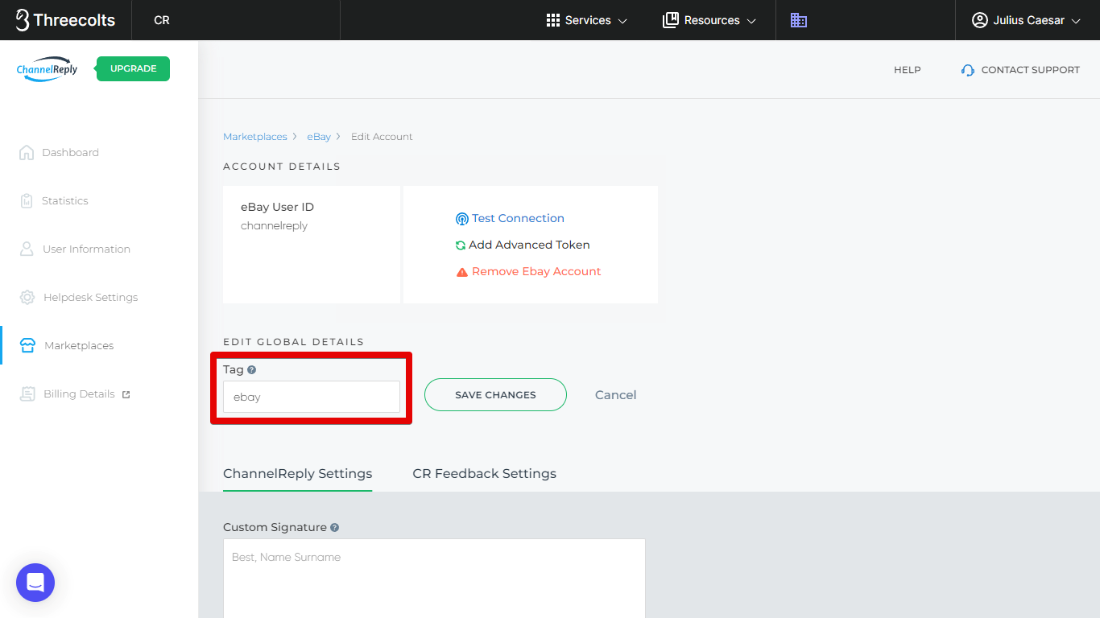Image resolution: width=1100 pixels, height=618 pixels.
Task: Click CONTACT SUPPORT headset link
Action: [x=1020, y=70]
